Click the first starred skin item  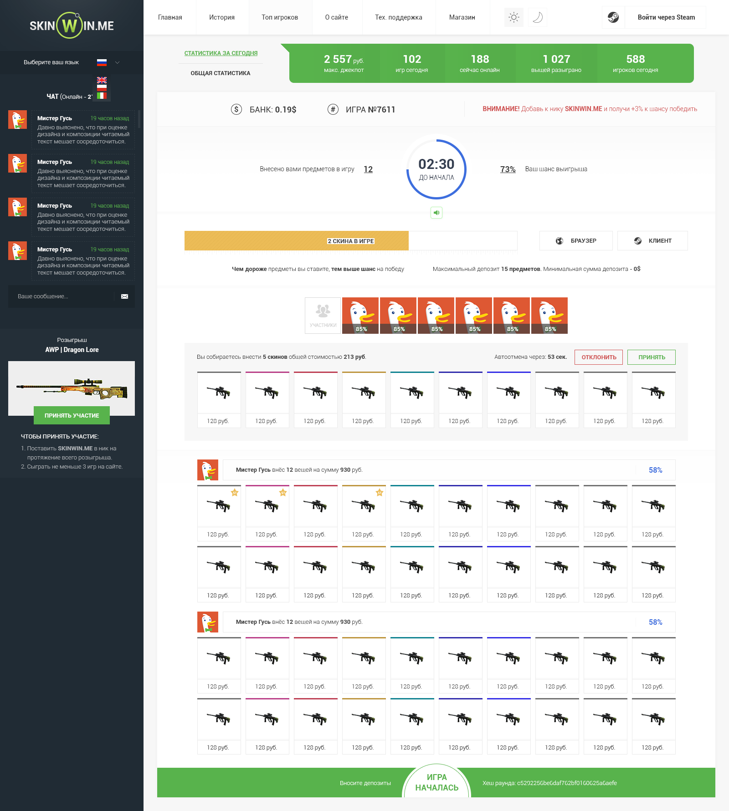click(x=219, y=513)
